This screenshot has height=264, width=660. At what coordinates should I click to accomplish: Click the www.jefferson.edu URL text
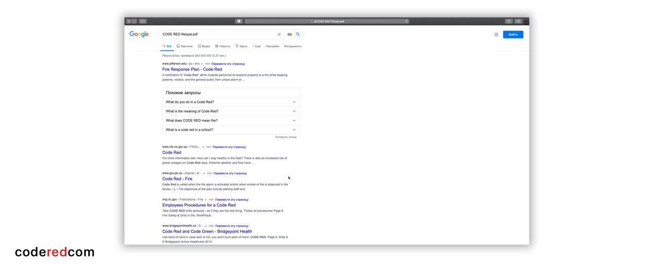(174, 64)
